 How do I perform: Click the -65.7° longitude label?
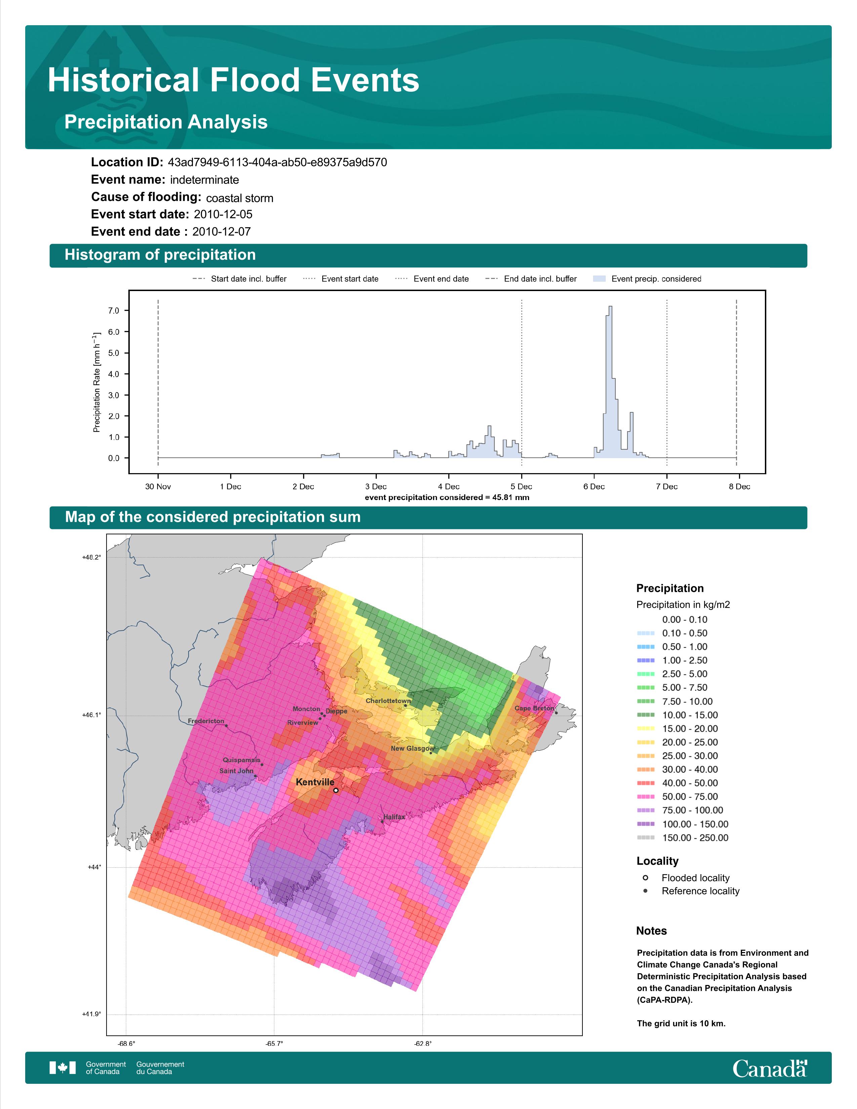pos(274,1044)
